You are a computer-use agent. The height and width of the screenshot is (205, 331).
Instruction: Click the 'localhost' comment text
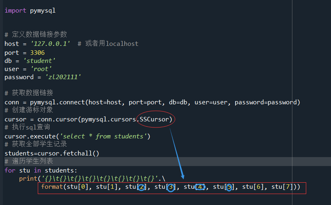pyautogui.click(x=122, y=44)
